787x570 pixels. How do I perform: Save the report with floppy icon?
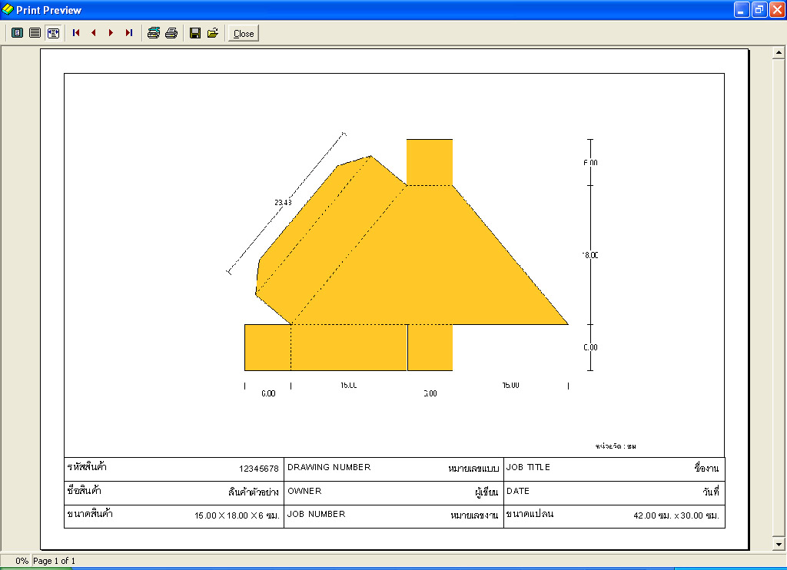click(x=195, y=33)
